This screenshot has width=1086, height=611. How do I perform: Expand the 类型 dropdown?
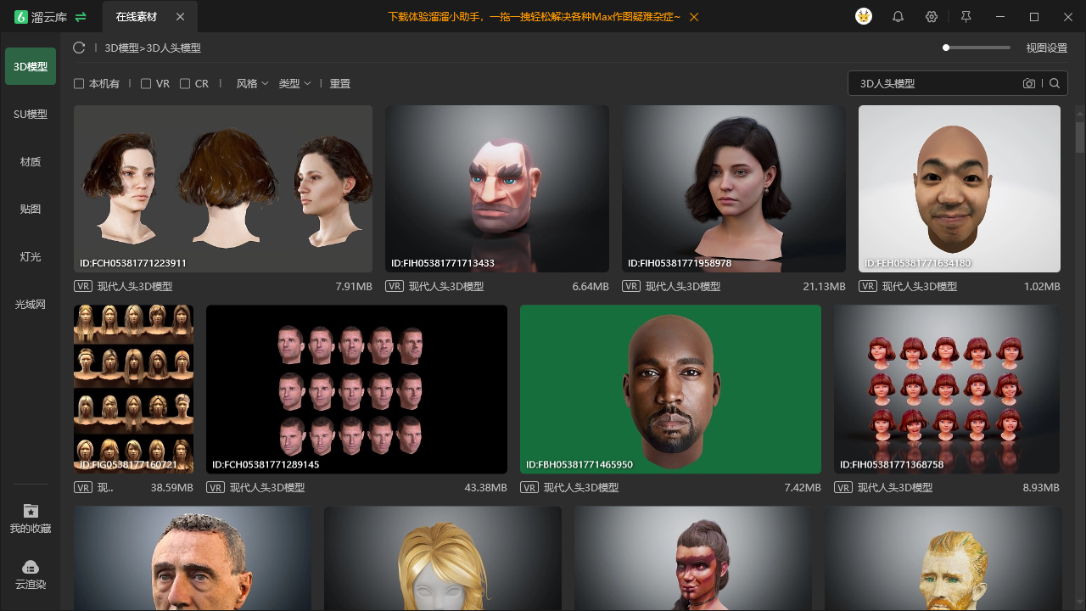click(x=295, y=83)
